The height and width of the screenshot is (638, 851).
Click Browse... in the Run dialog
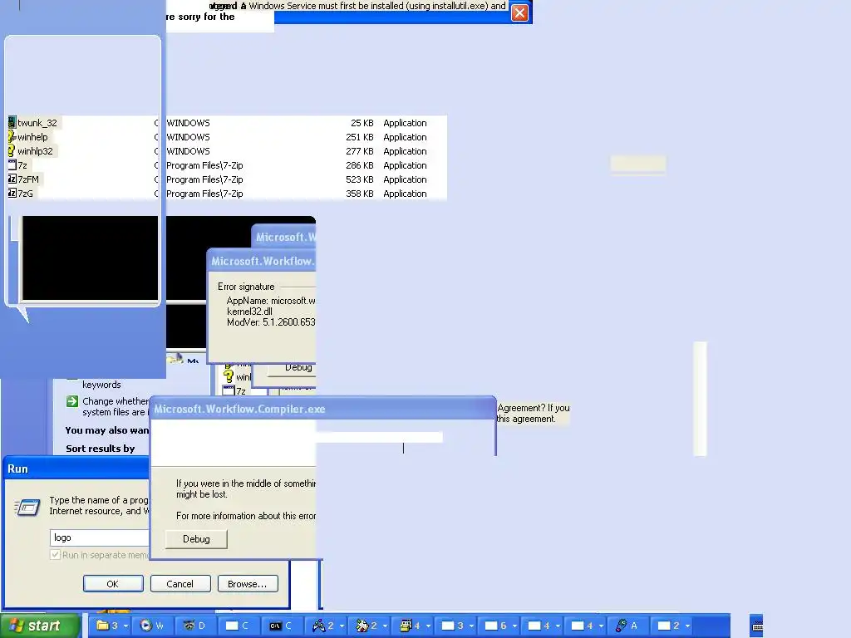pos(248,584)
